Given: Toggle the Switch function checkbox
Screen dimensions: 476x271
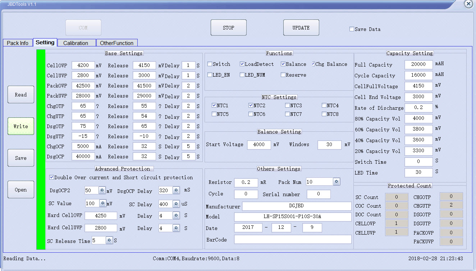Looking at the screenshot, I should (210, 64).
